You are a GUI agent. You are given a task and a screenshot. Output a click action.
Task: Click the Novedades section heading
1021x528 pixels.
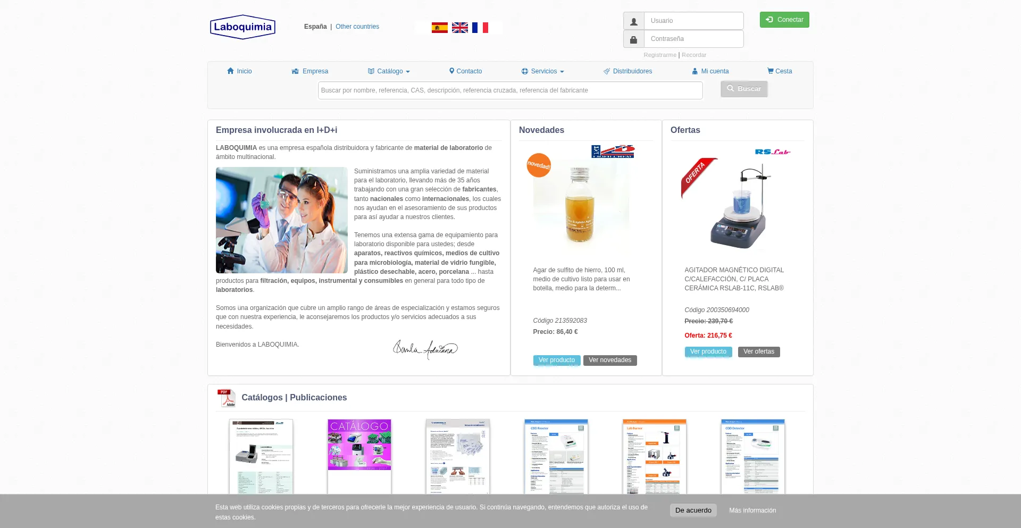coord(541,130)
